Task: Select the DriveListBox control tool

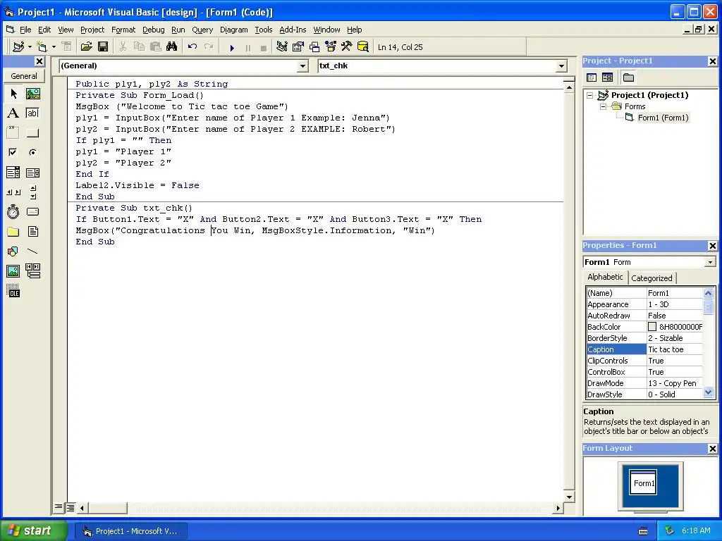Action: coord(32,211)
